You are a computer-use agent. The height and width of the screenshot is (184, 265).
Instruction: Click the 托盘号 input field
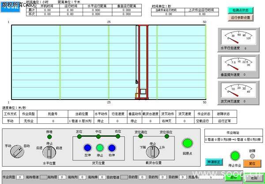click(211, 177)
